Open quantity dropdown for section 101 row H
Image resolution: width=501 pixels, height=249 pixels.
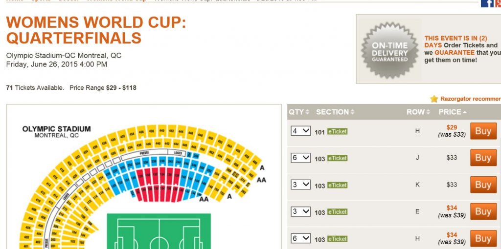pos(301,131)
